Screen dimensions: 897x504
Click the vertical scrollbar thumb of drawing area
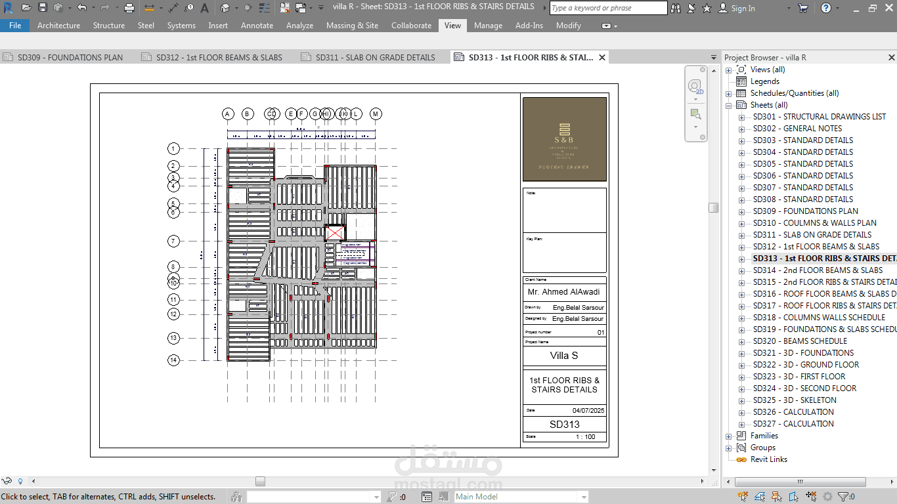[x=713, y=207]
